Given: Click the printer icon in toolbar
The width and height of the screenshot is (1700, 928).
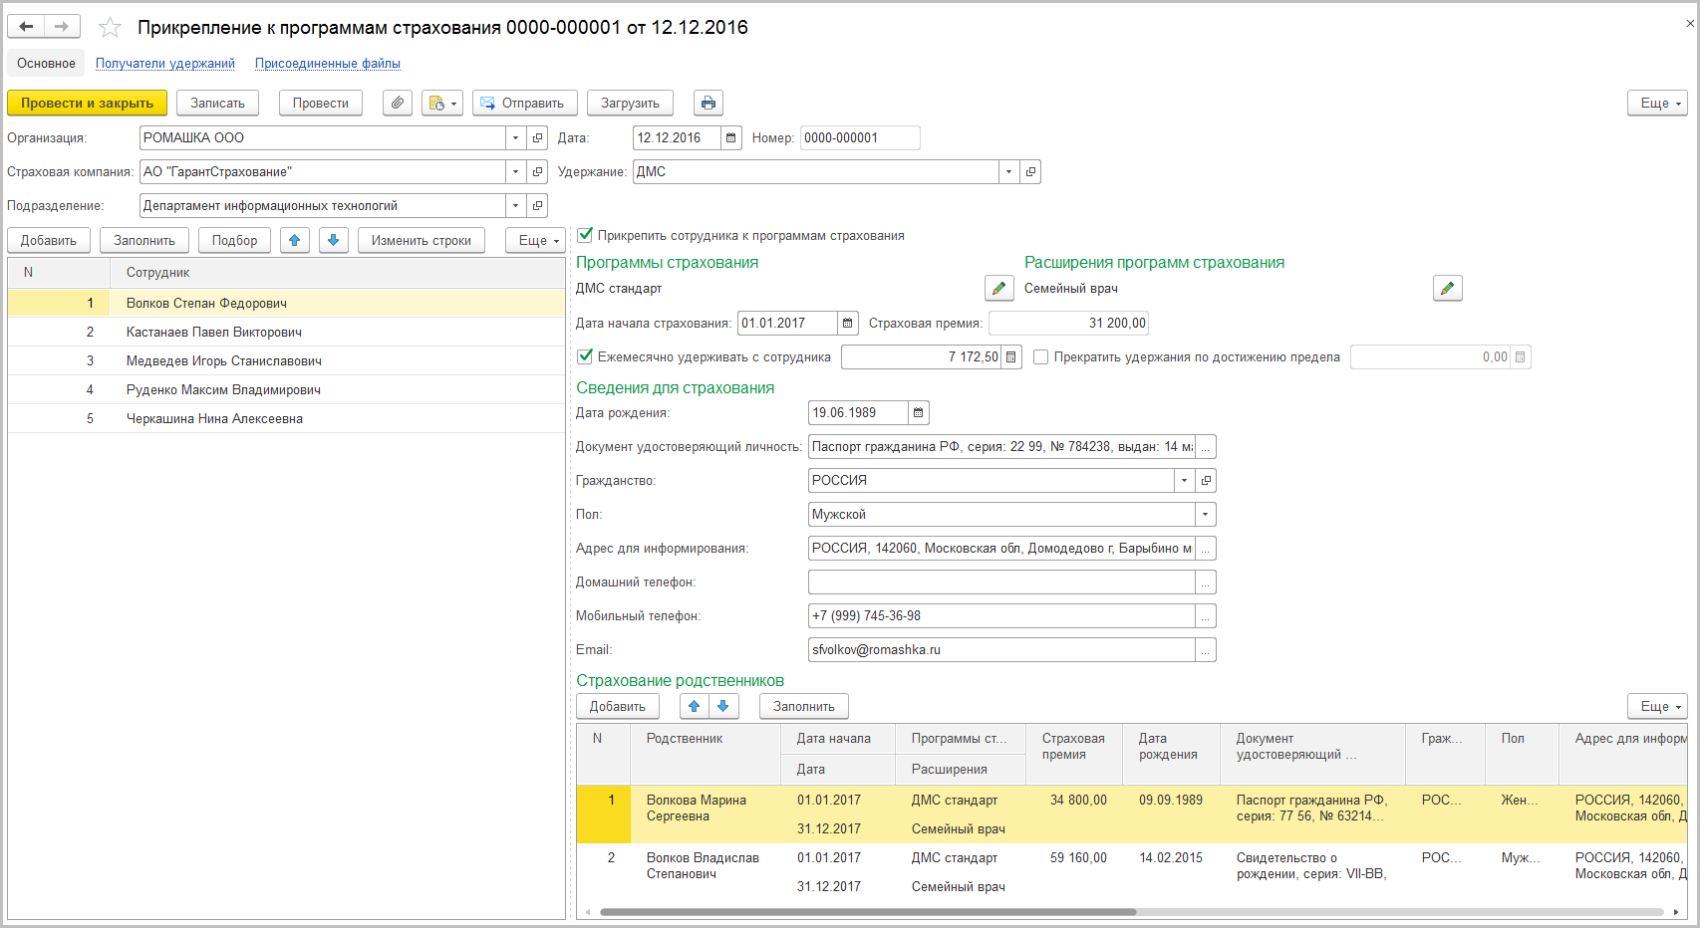Looking at the screenshot, I should click(708, 103).
